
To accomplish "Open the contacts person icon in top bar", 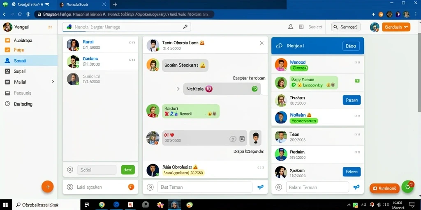I will [291, 27].
